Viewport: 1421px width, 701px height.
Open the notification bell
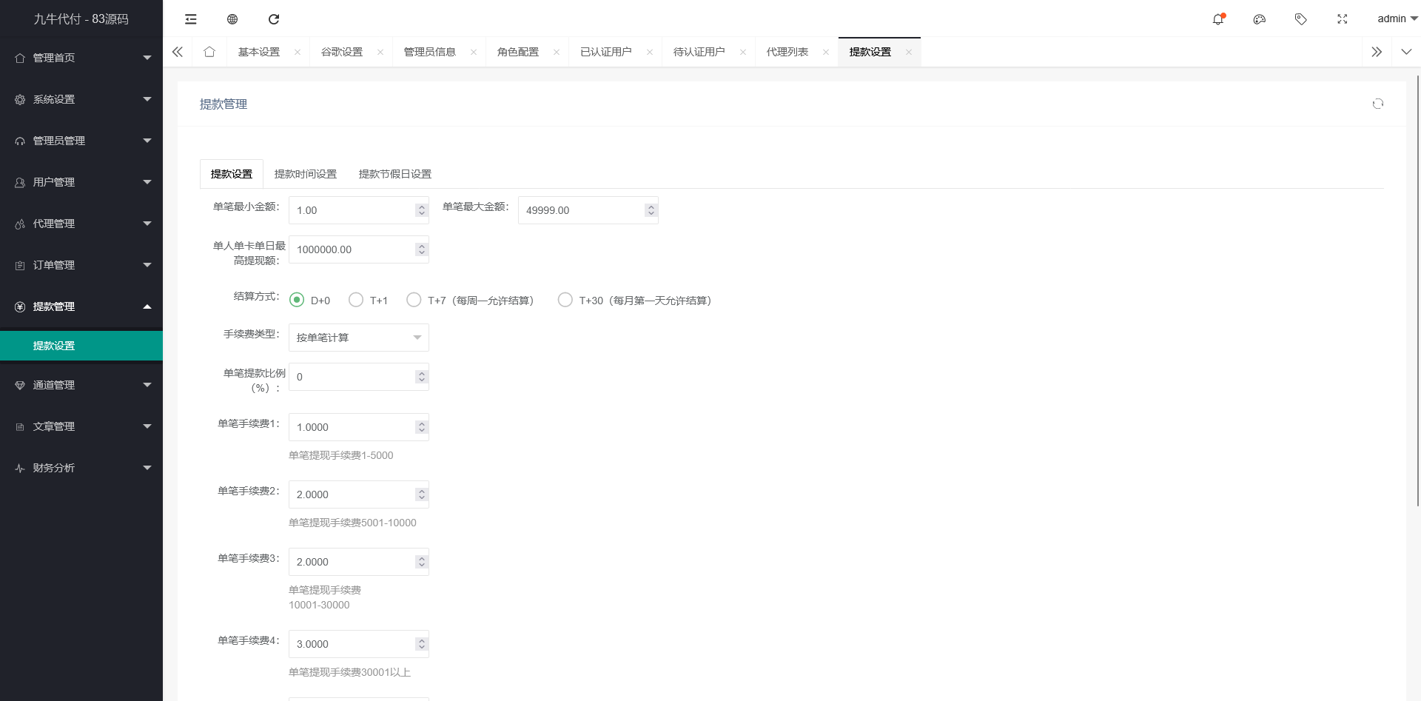click(x=1217, y=19)
